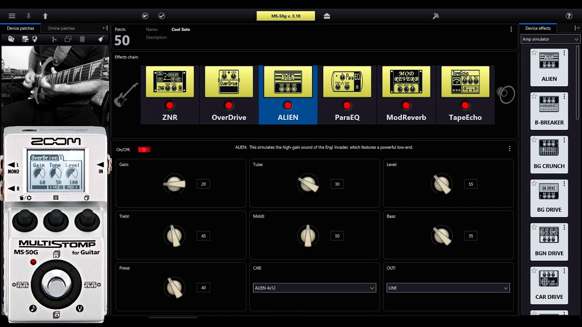The image size is (582, 327).
Task: Click the Gain value field showing 20
Action: [x=203, y=184]
